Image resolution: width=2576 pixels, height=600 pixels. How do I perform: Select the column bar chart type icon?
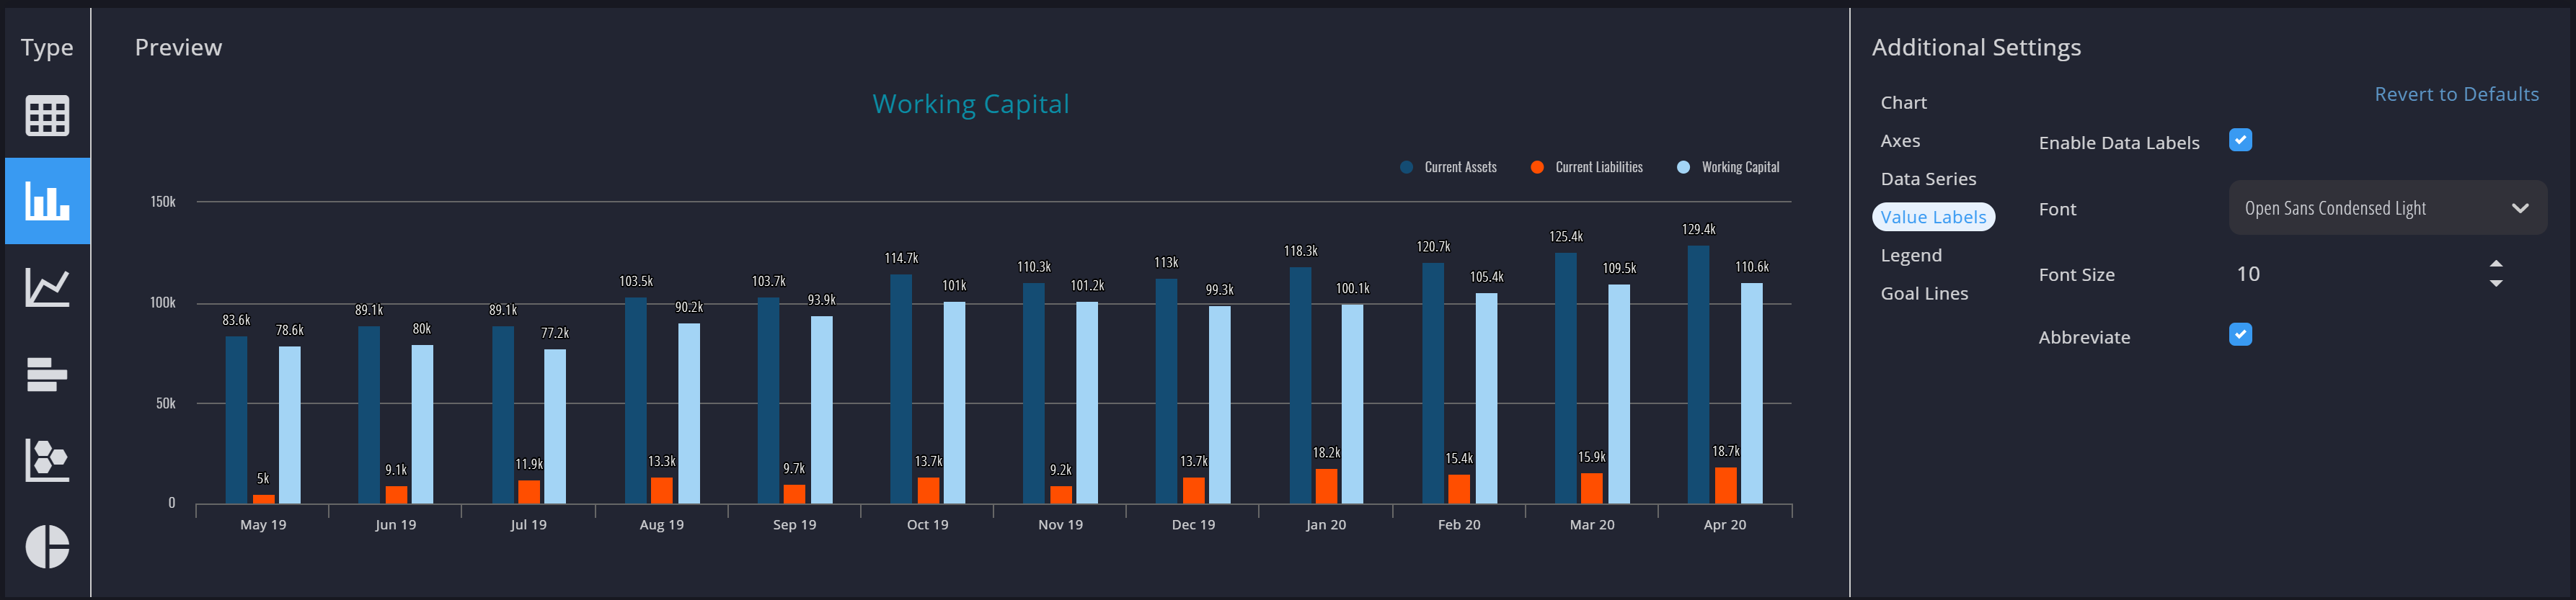47,201
